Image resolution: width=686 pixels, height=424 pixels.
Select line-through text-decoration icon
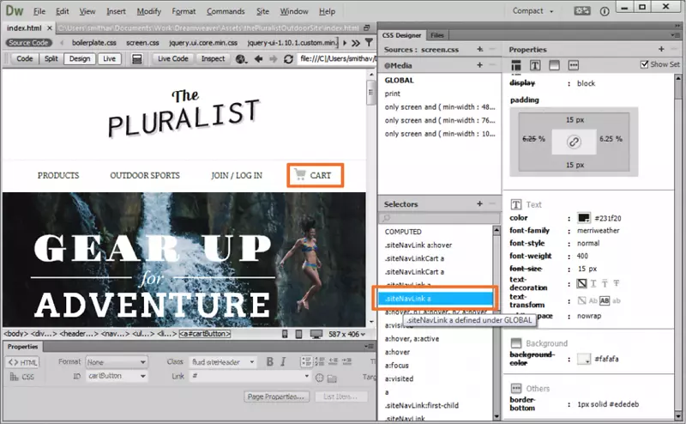(x=616, y=283)
